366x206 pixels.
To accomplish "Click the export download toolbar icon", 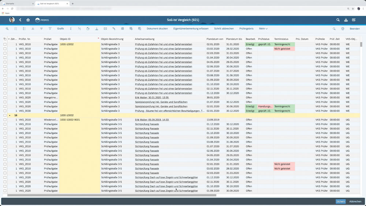I will click(97, 28).
